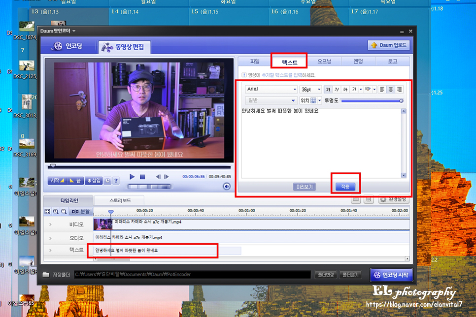Screen dimensions: 476x317
Task: Click the playback speed jog bar
Action: pyautogui.click(x=149, y=187)
